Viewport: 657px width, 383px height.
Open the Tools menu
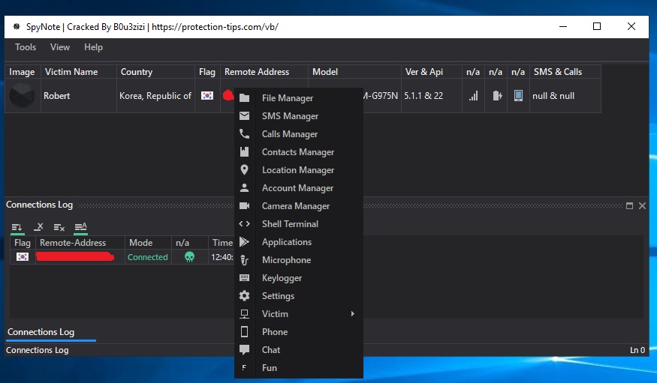[26, 47]
